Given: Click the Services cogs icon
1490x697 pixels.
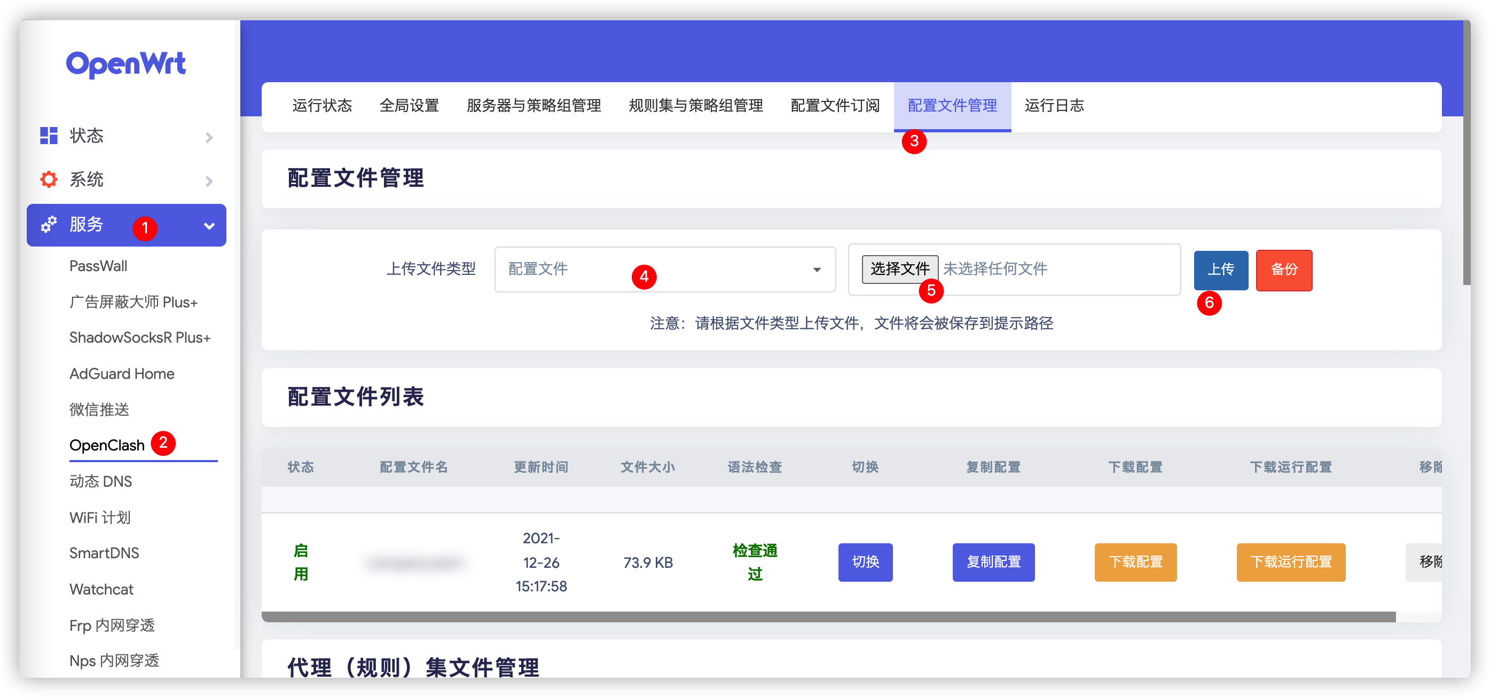Looking at the screenshot, I should (49, 224).
